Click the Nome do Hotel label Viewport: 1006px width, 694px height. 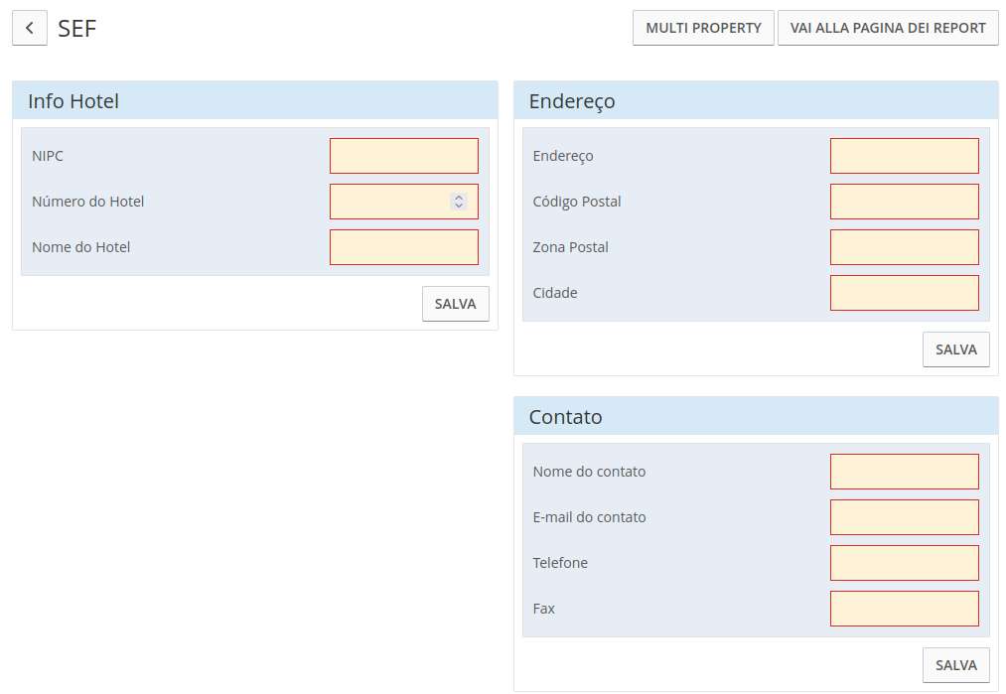point(80,247)
